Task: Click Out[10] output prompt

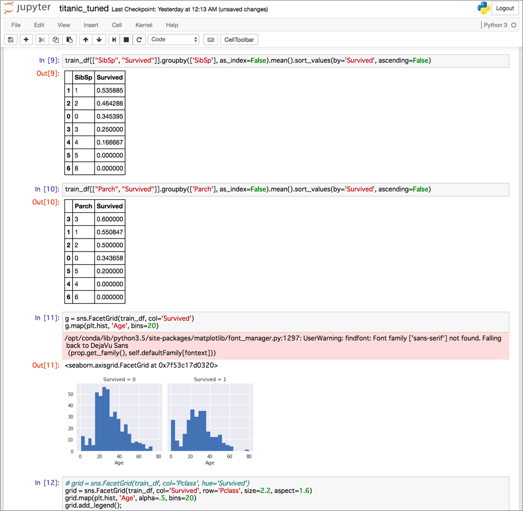Action: (x=46, y=202)
